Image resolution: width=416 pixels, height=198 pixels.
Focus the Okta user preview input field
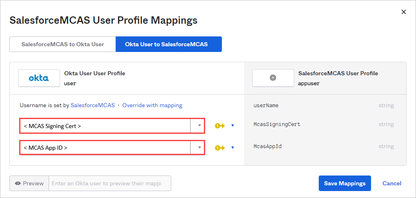coord(110,183)
